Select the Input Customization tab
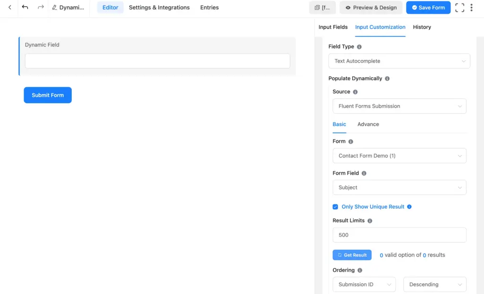Screen dimensions: 484x294 [x=380, y=27]
